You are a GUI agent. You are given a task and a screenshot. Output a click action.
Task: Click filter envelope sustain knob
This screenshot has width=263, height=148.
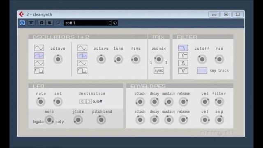click(x=169, y=102)
